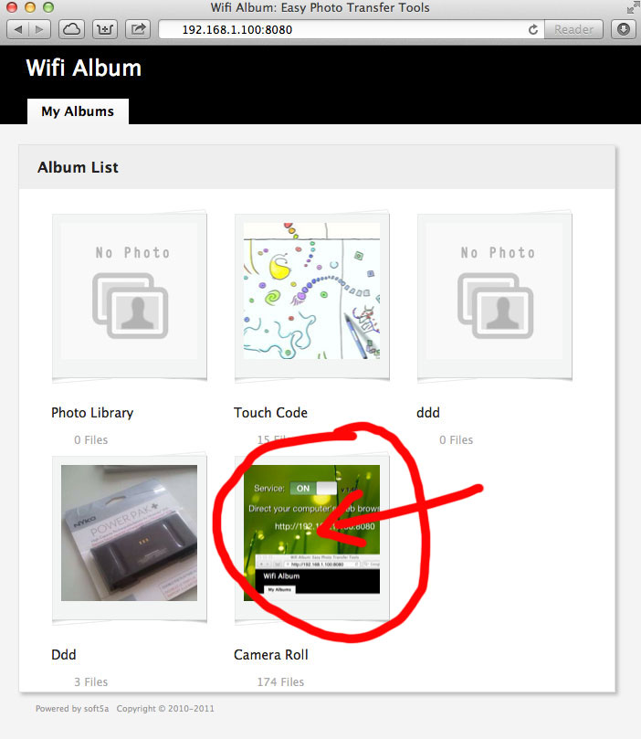Open the ddd No Photo album thumbnail
Screen dimensions: 641x739
pos(495,296)
